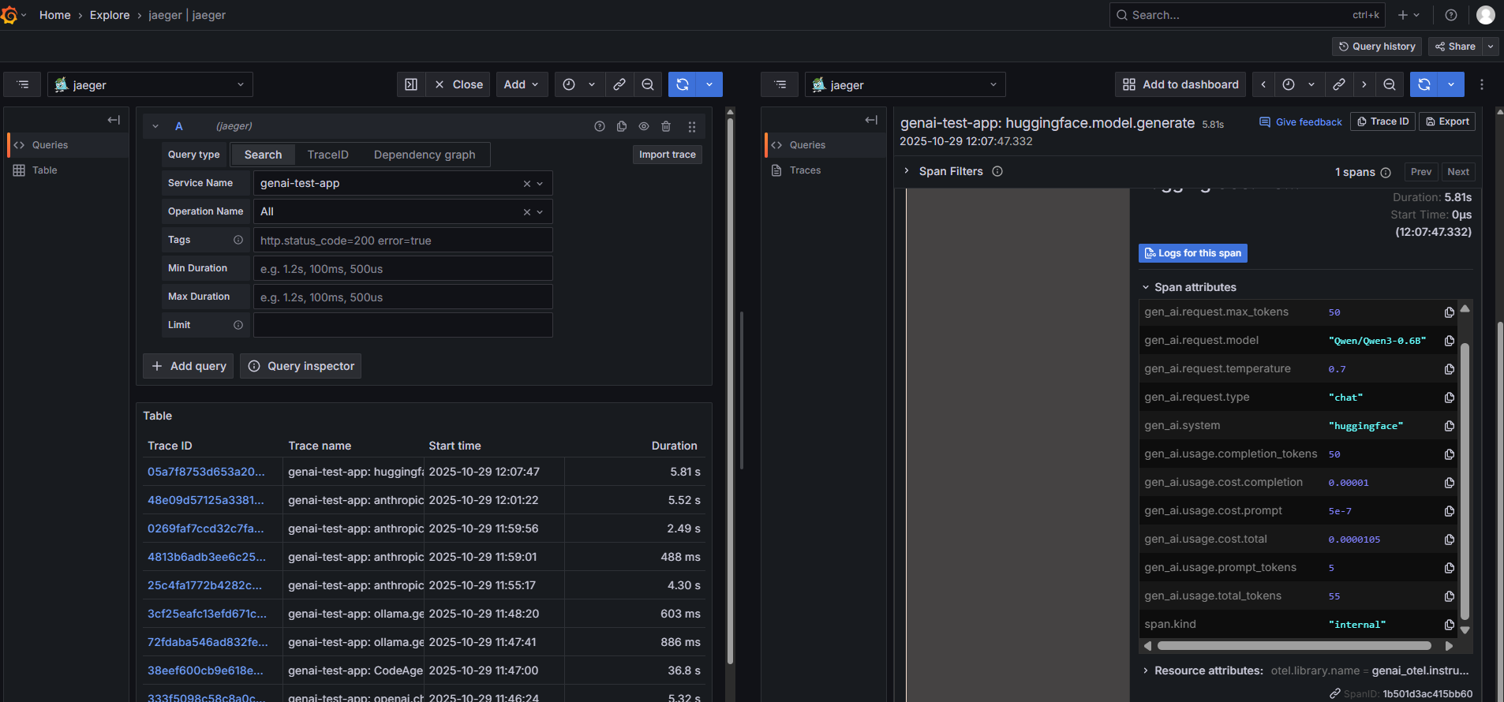This screenshot has height=702, width=1504.
Task: Click the span attributes horizontal scrollbar
Action: (x=1294, y=646)
